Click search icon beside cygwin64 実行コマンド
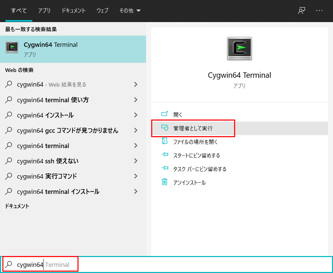333x273 pixels. (x=8, y=176)
